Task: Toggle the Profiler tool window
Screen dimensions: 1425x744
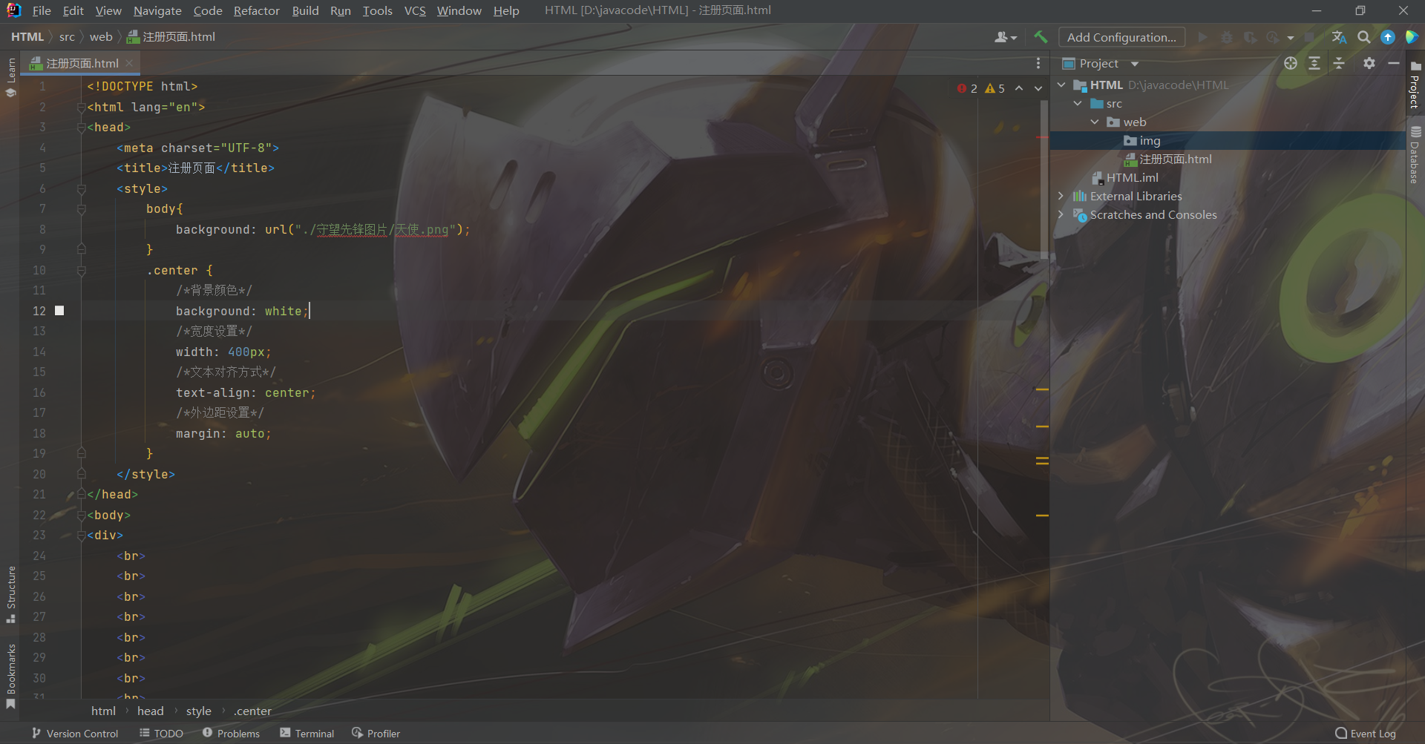Action: [376, 734]
